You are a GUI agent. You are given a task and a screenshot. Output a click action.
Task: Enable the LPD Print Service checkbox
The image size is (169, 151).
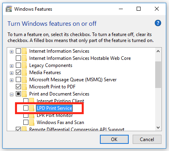(x=26, y=108)
